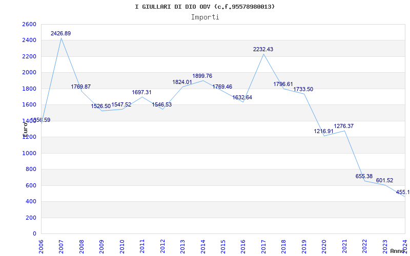Click the 2000 y-axis value
The width and height of the screenshot is (410, 256).
[x=29, y=73]
